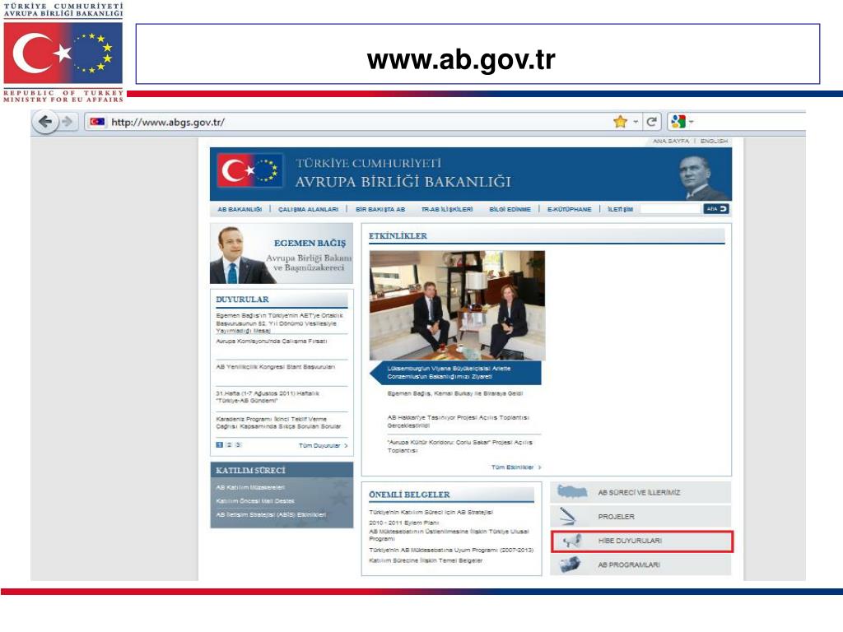Open the TR-AB İLİŞKİLERİ menu
This screenshot has width=843, height=632.
point(447,210)
